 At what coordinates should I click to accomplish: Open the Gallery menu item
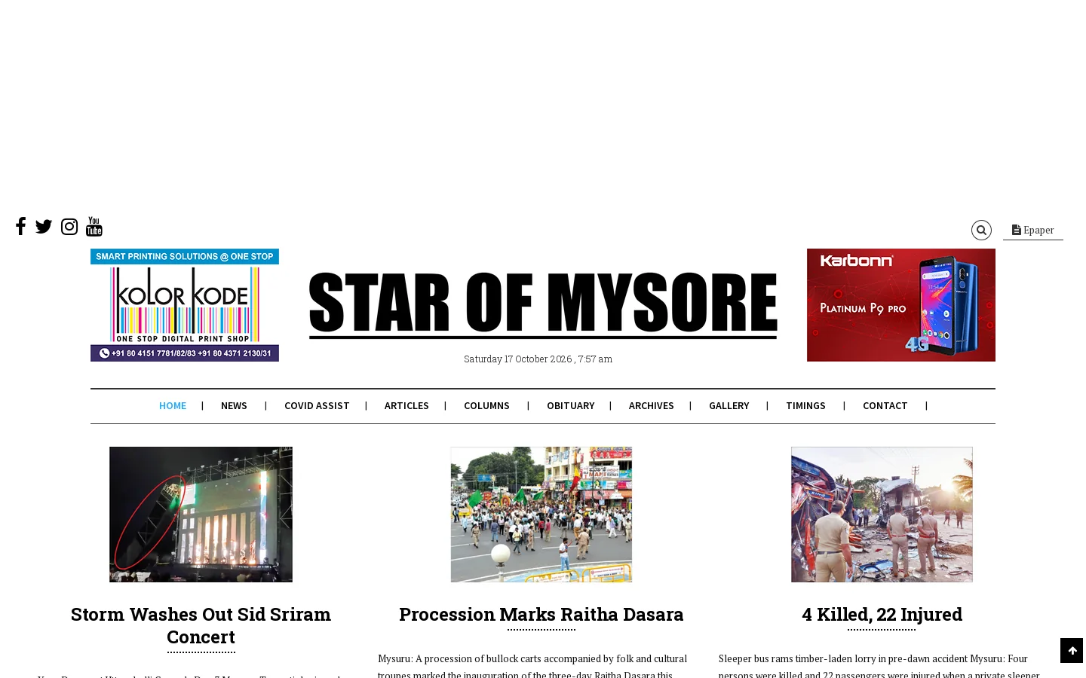(729, 405)
